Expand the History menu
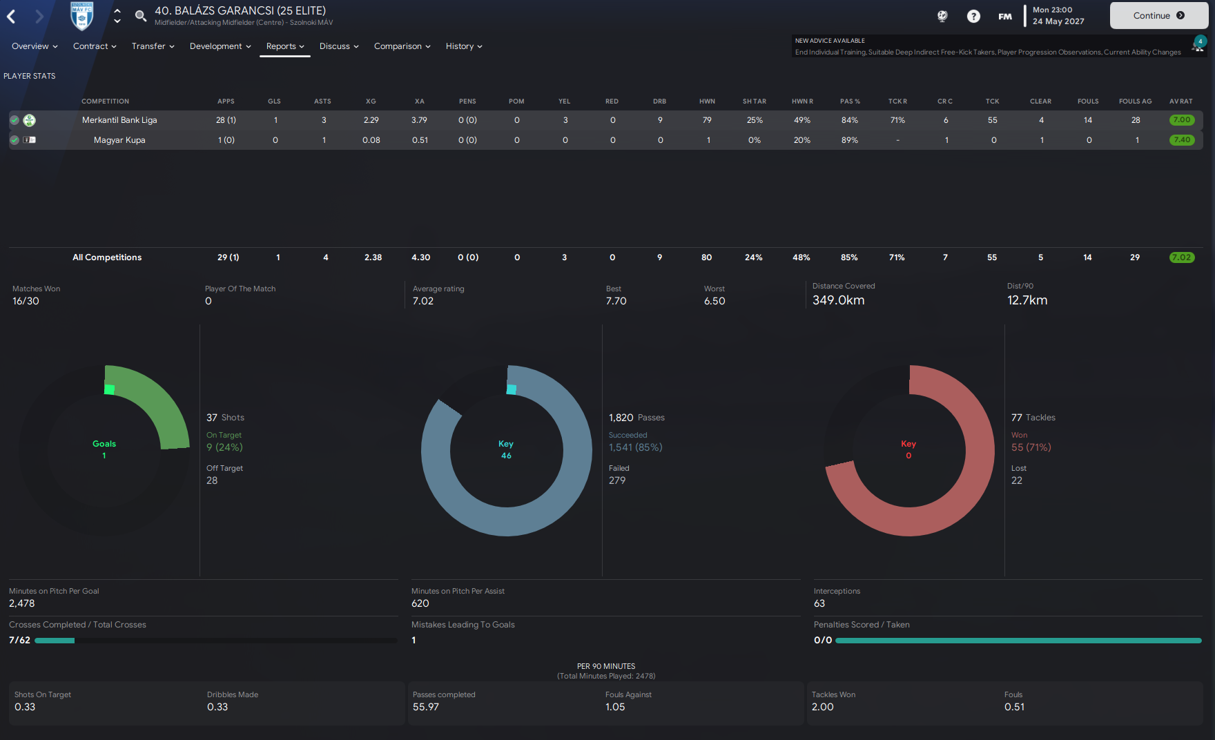1215x740 pixels. pos(464,46)
